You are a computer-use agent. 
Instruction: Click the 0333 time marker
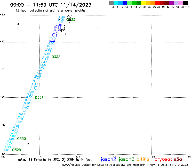point(71,20)
